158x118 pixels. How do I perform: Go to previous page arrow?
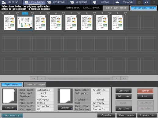pos(42,78)
